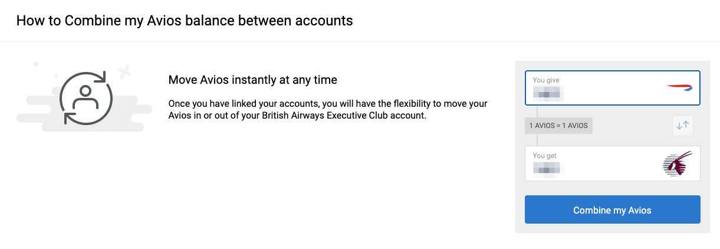
Task: Click the 1 AVIOS = 1 AVIOS rate label
Action: pyautogui.click(x=558, y=125)
